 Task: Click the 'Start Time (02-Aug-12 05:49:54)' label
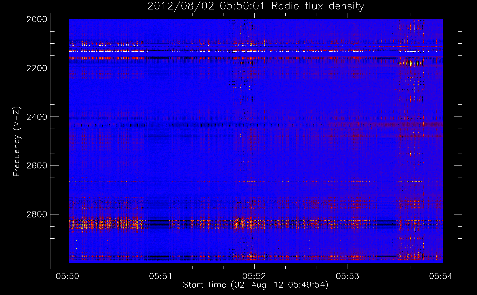click(256, 285)
